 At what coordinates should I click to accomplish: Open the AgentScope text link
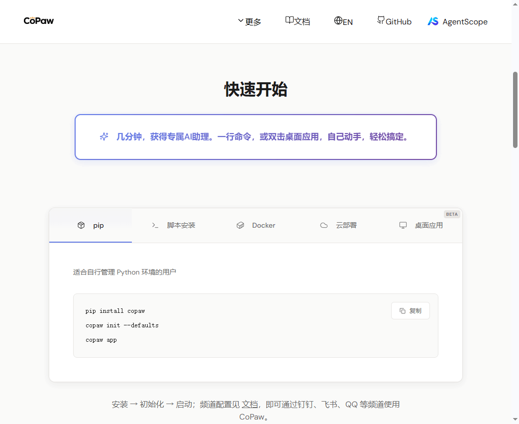coord(465,22)
